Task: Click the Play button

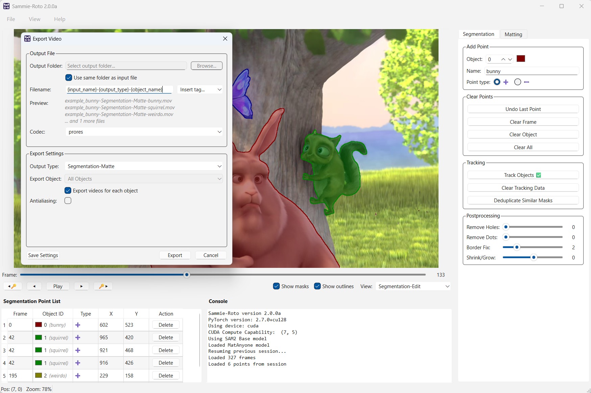Action: click(x=58, y=286)
